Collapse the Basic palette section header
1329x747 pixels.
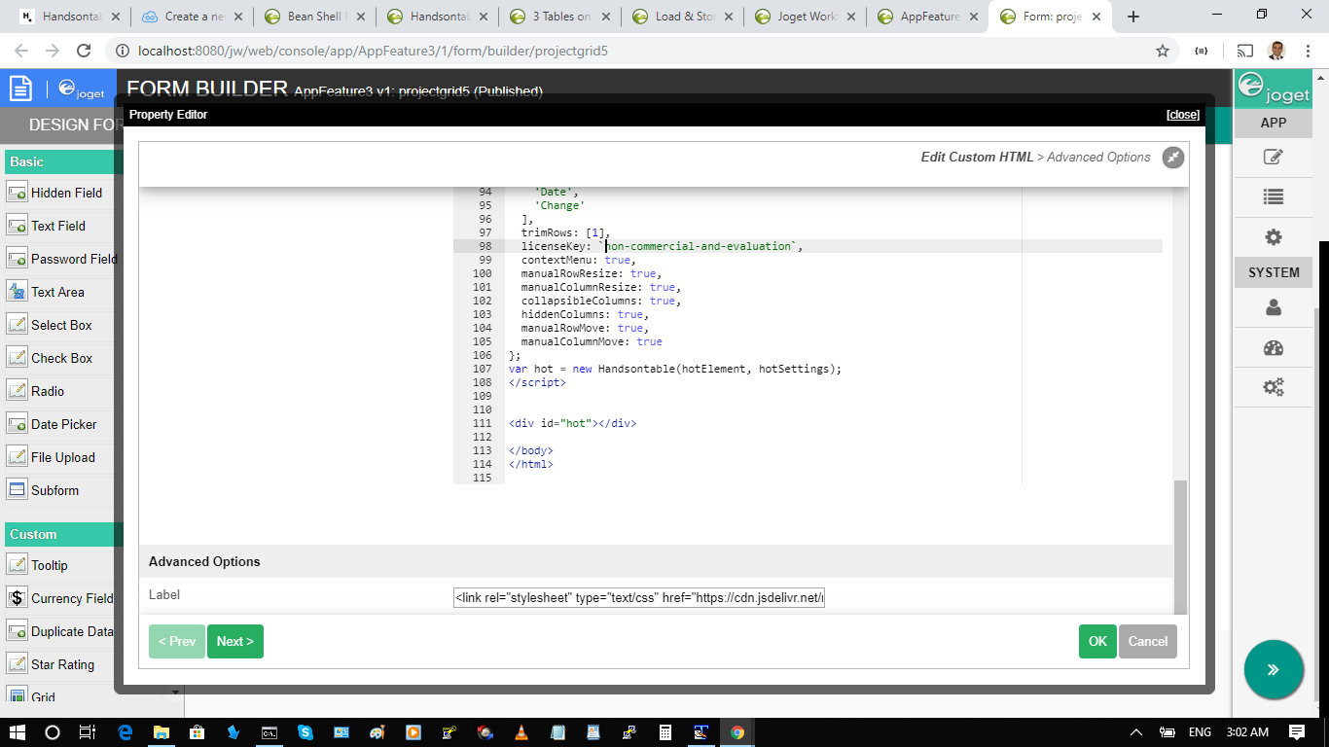pyautogui.click(x=63, y=161)
